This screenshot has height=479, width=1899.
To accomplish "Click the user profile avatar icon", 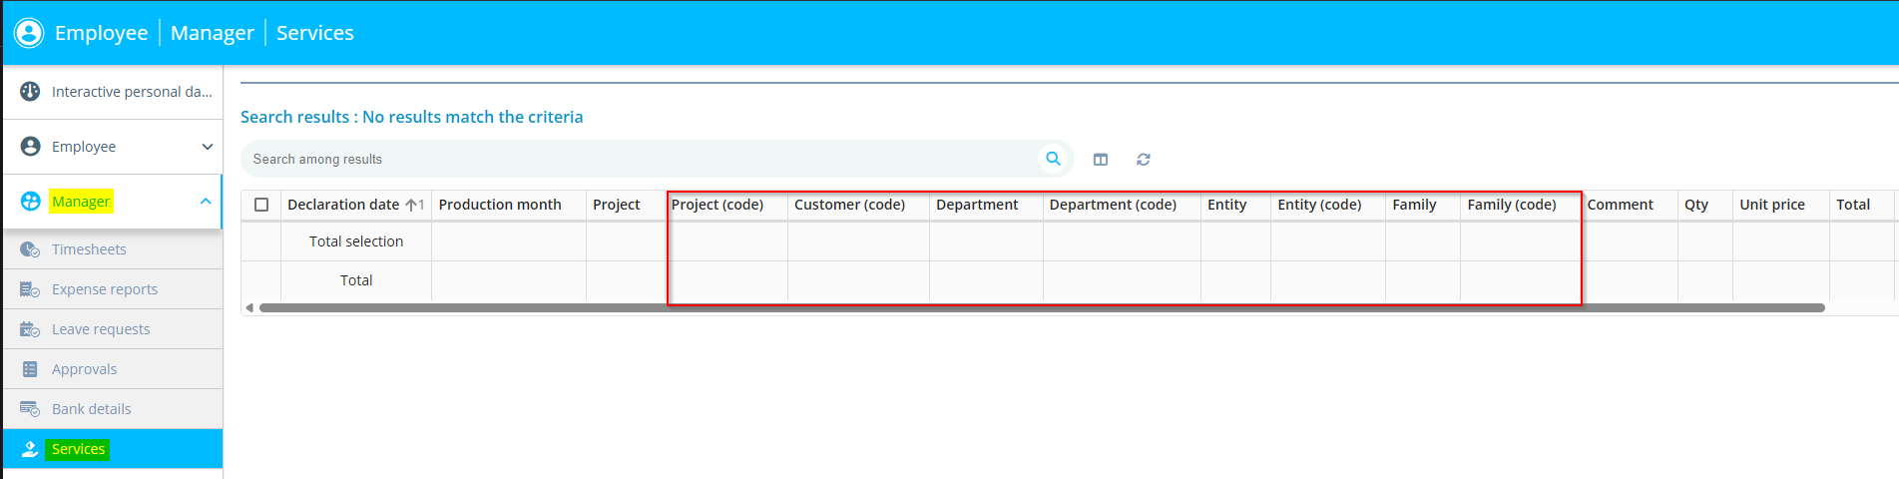I will [29, 33].
